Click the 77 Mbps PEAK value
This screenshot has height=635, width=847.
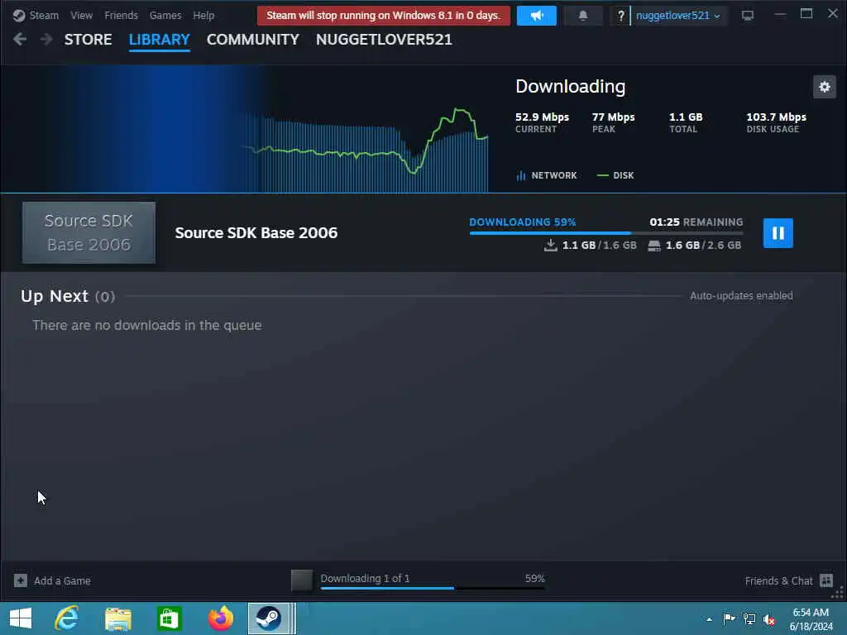pyautogui.click(x=613, y=117)
